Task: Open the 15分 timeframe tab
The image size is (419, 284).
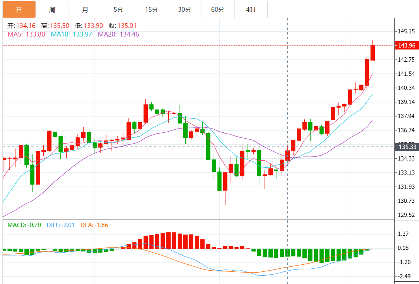Action: click(151, 9)
